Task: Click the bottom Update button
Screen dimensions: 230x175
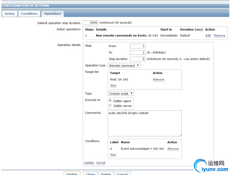Action: pyautogui.click(x=72, y=173)
